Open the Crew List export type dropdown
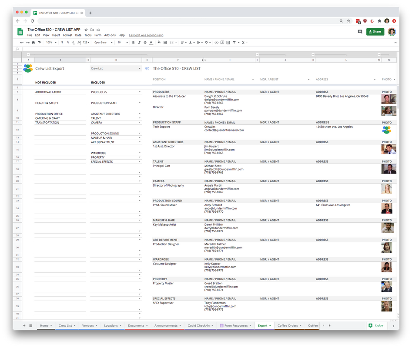Screen dimensions: 412x348 point(116,69)
